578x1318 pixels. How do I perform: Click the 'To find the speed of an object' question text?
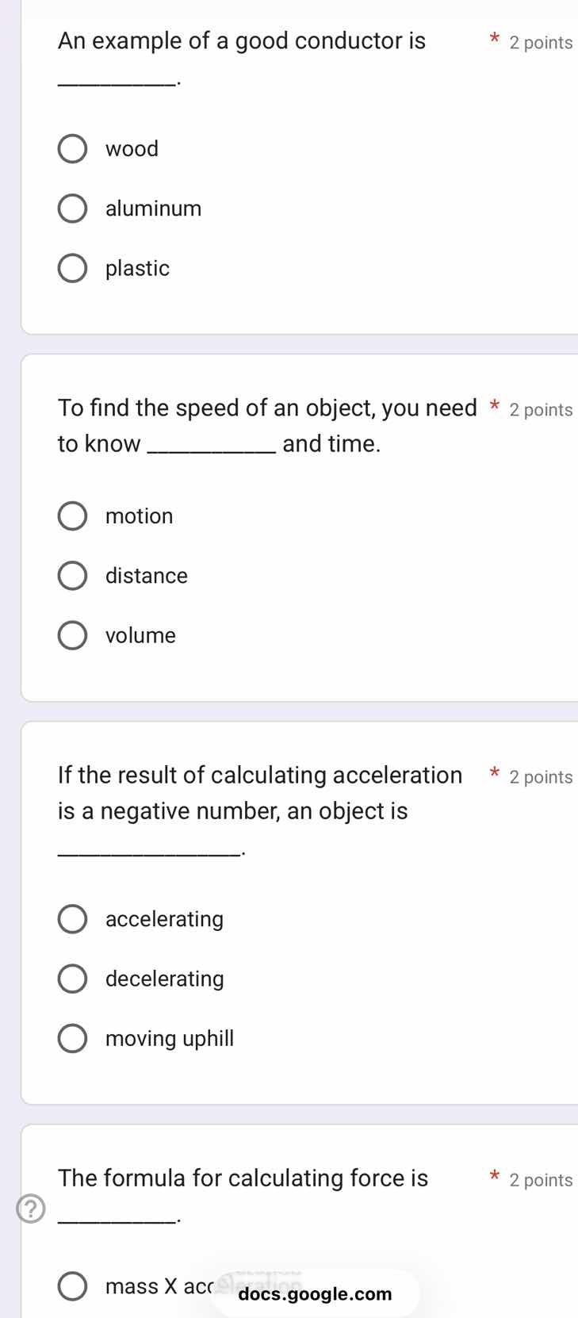point(267,408)
